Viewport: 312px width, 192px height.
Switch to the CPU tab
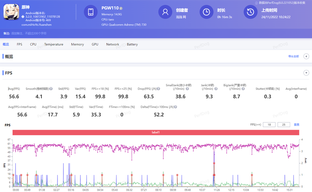33,44
